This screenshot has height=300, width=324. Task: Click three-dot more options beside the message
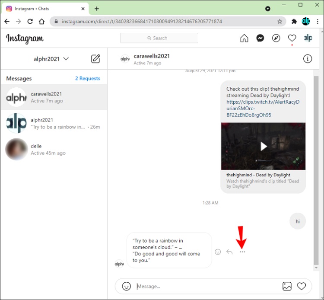coord(242,252)
